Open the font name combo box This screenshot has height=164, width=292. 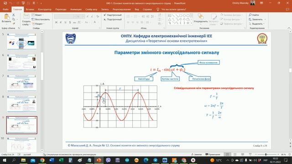[x=65, y=16]
